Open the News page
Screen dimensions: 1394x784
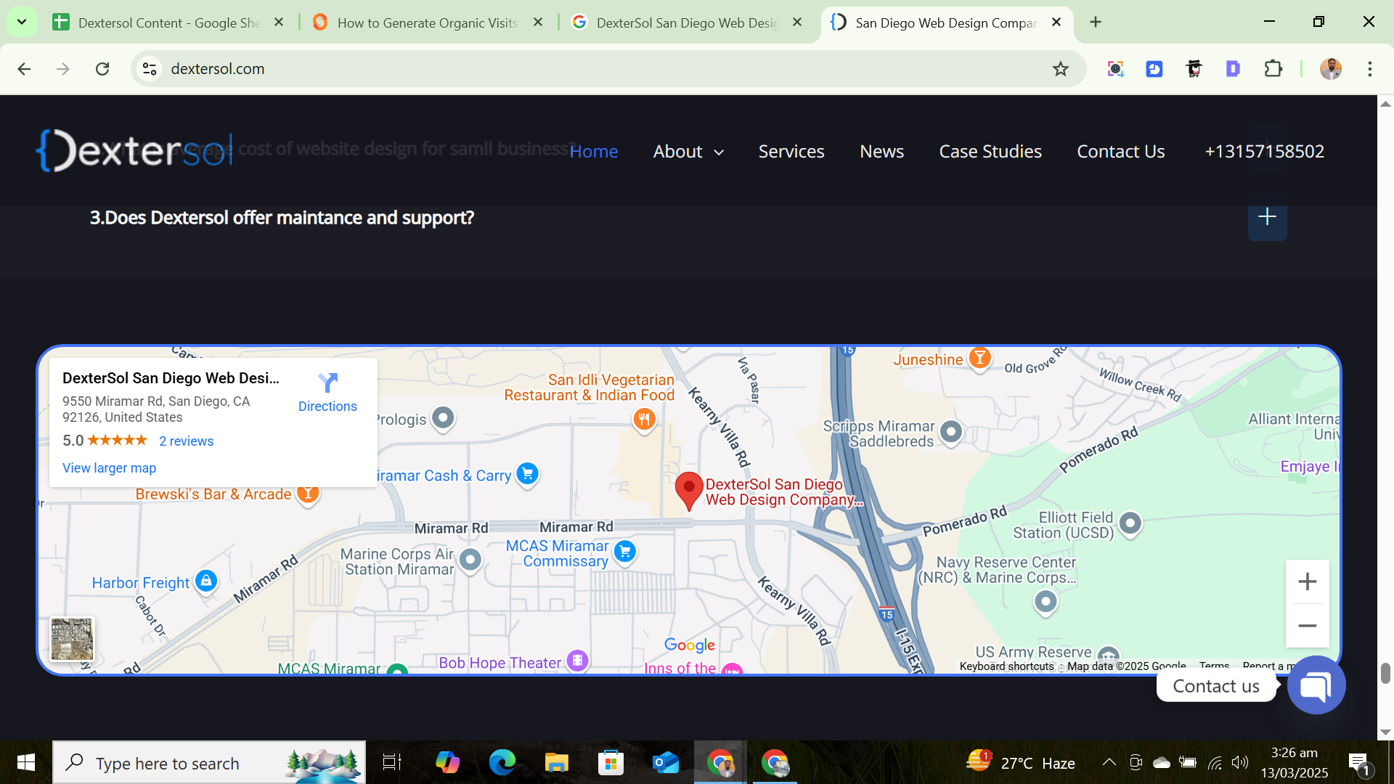tap(881, 151)
